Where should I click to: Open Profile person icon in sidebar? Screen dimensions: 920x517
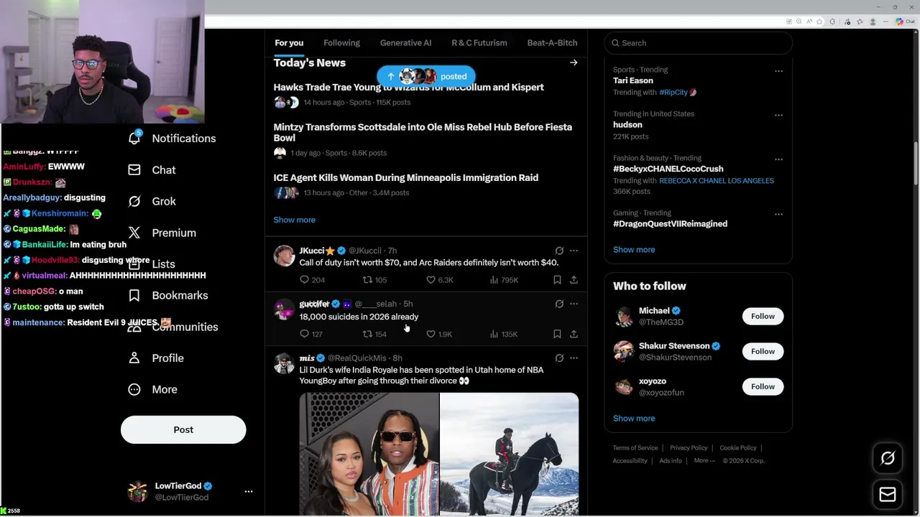134,358
